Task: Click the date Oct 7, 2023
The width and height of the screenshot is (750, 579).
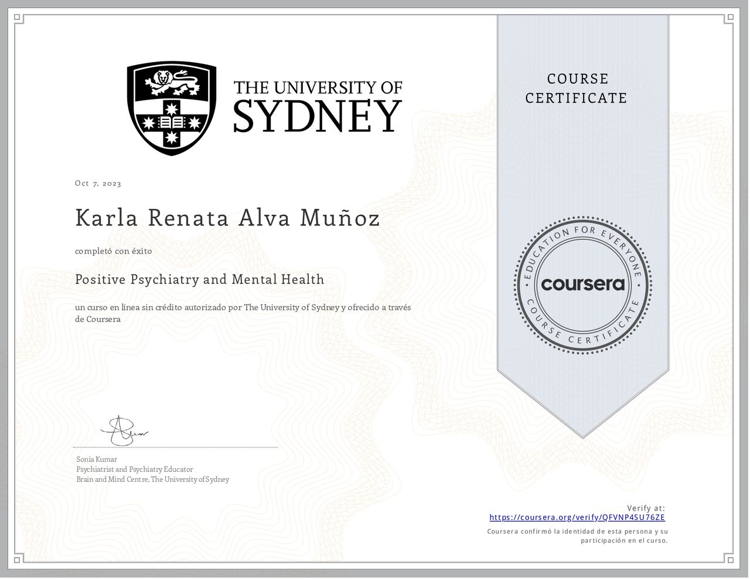Action: 98,183
